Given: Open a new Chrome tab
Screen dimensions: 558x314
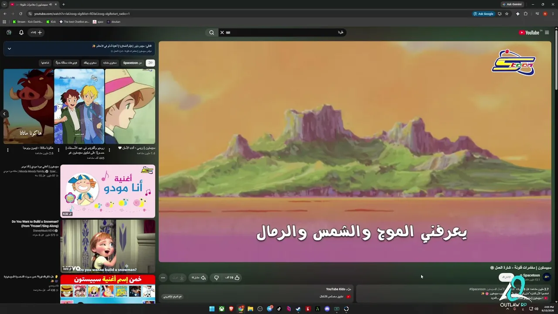Looking at the screenshot, I should [x=64, y=4].
